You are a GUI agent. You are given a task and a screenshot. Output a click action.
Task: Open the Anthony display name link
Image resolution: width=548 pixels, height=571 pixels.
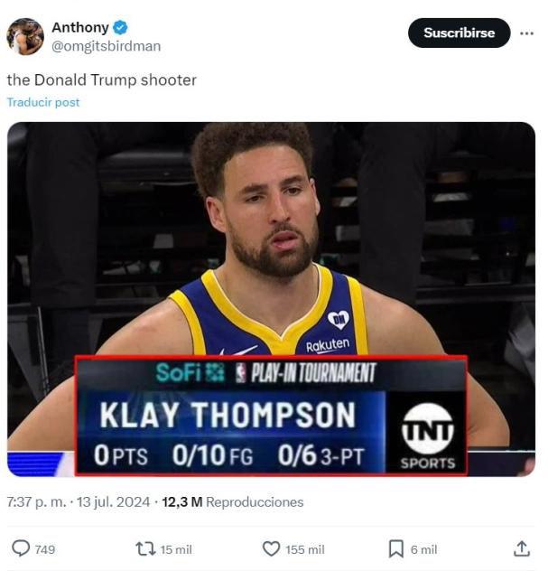point(79,27)
